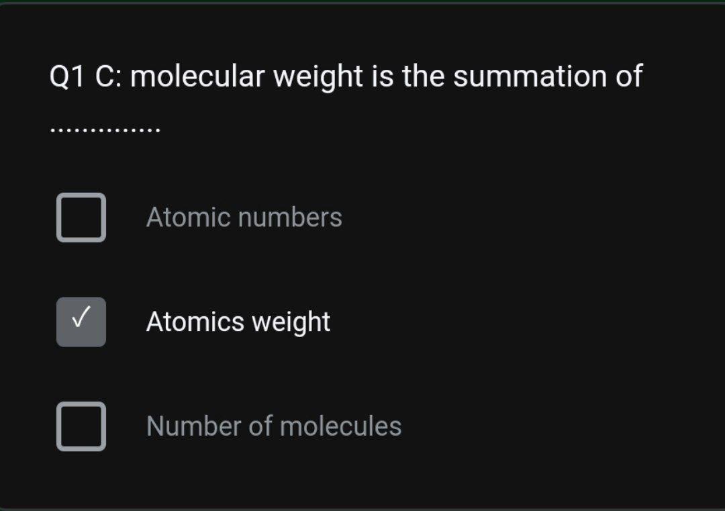Select the Number of molecules answer row
The width and height of the screenshot is (725, 511).
pyautogui.click(x=201, y=426)
